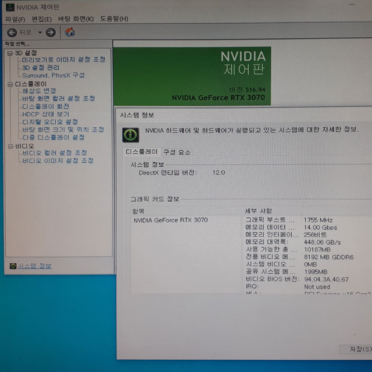Click the NVIDIA app icon in title bar
Image resolution: width=372 pixels, height=372 pixels.
[x=10, y=7]
